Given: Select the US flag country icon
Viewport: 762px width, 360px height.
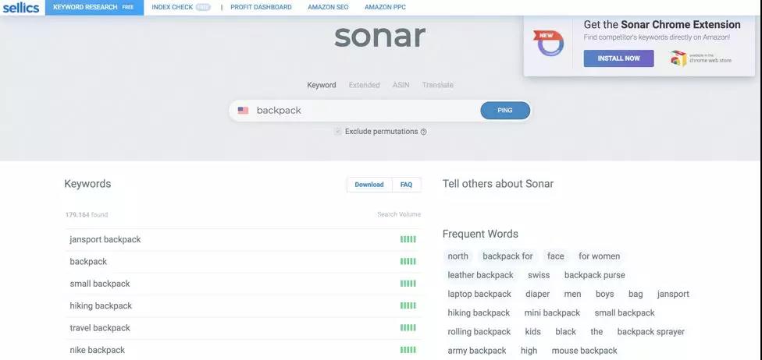Looking at the screenshot, I should (x=243, y=111).
